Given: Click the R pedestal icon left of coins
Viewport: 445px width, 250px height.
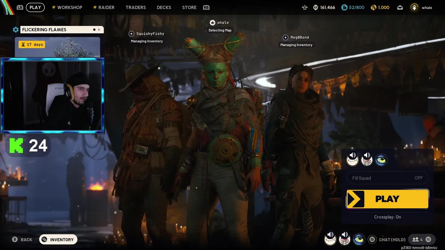Looking at the screenshot, I should 305,7.
